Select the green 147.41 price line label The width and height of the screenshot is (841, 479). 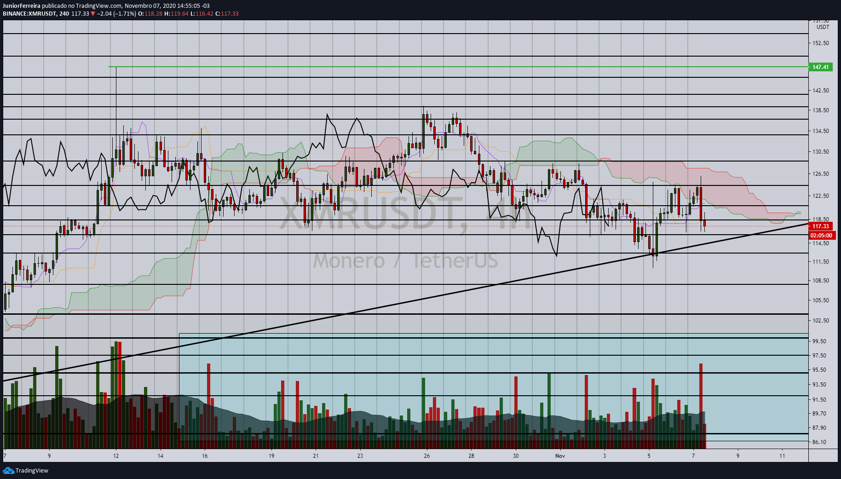pos(820,67)
